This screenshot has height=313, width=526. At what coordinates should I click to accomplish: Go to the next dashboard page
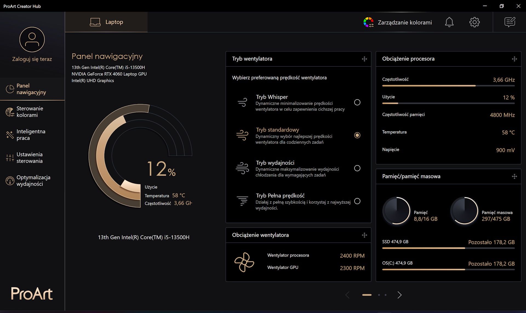(x=399, y=295)
